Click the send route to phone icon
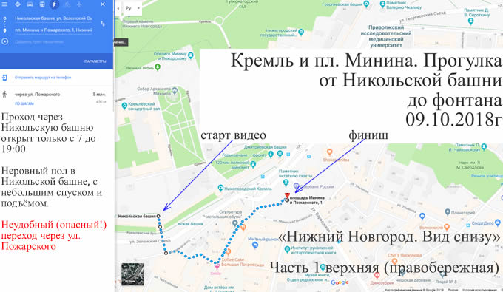The width and height of the screenshot is (503, 292). pos(4,77)
